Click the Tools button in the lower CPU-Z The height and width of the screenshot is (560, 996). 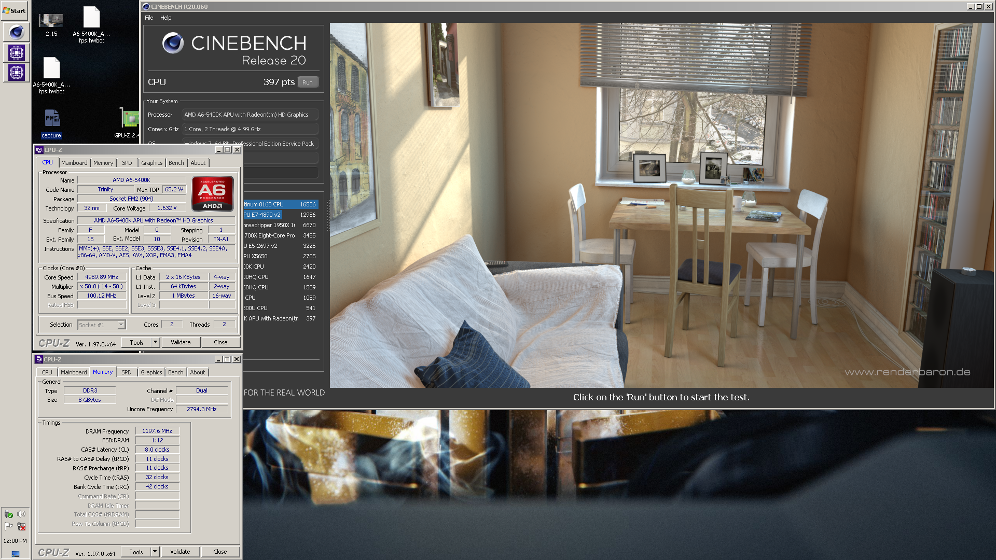point(136,552)
